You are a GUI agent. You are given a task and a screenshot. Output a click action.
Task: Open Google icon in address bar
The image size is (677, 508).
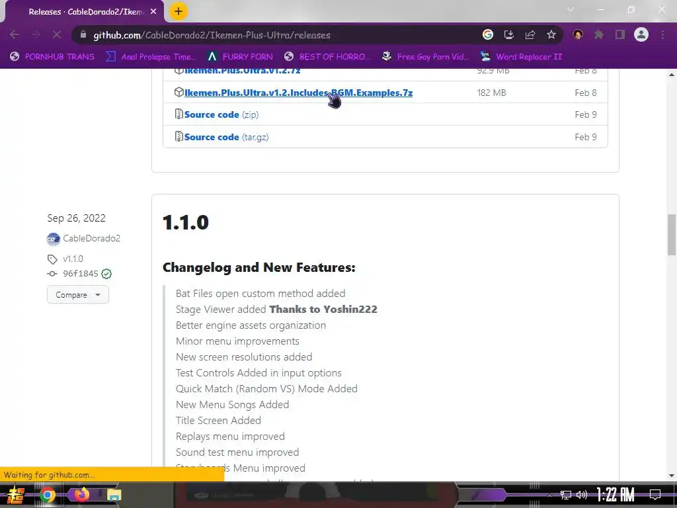tap(487, 34)
